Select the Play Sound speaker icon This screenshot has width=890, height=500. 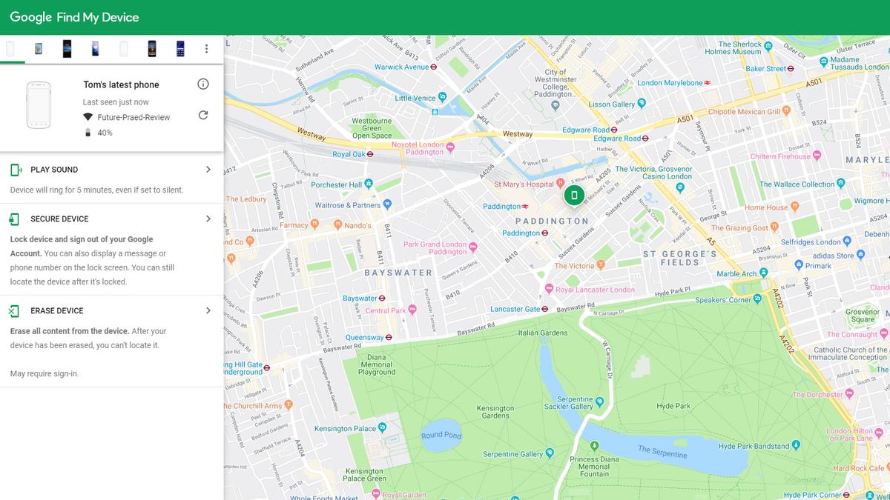[x=15, y=169]
